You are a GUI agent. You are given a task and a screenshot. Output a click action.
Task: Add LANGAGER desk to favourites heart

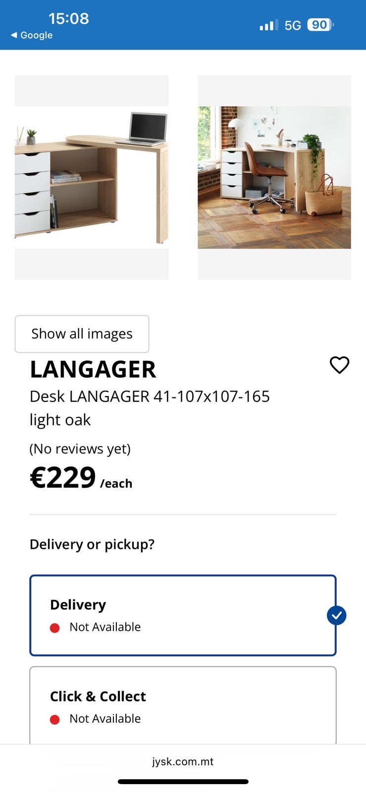coord(339,365)
